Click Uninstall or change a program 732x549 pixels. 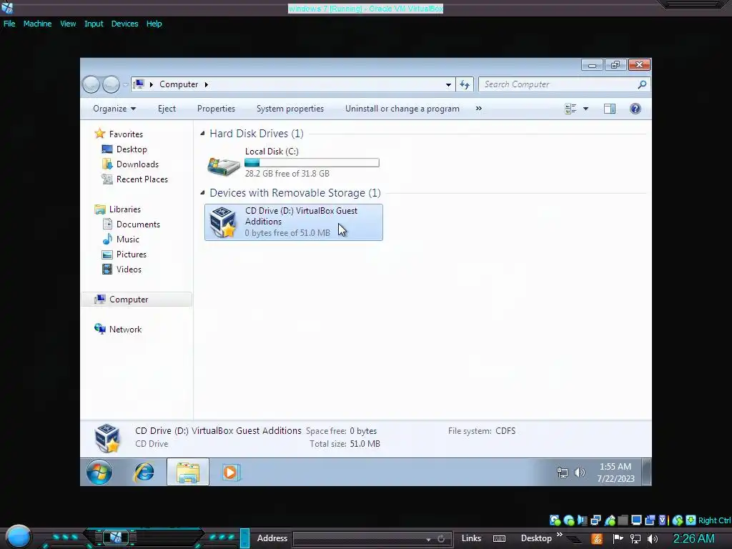click(402, 109)
